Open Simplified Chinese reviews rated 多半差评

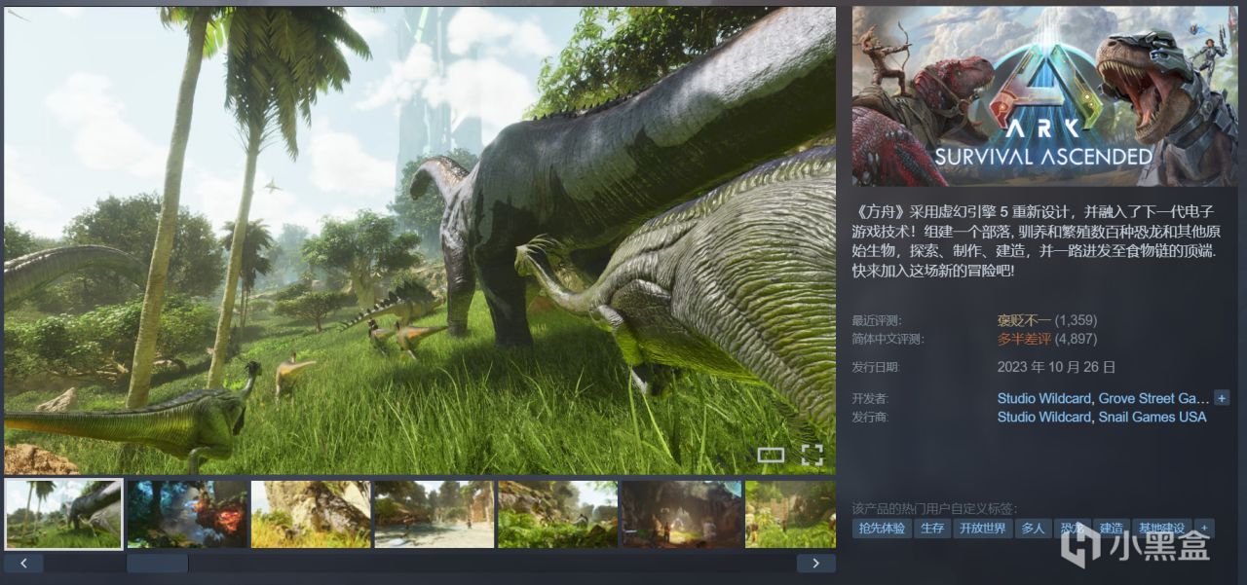[1024, 339]
